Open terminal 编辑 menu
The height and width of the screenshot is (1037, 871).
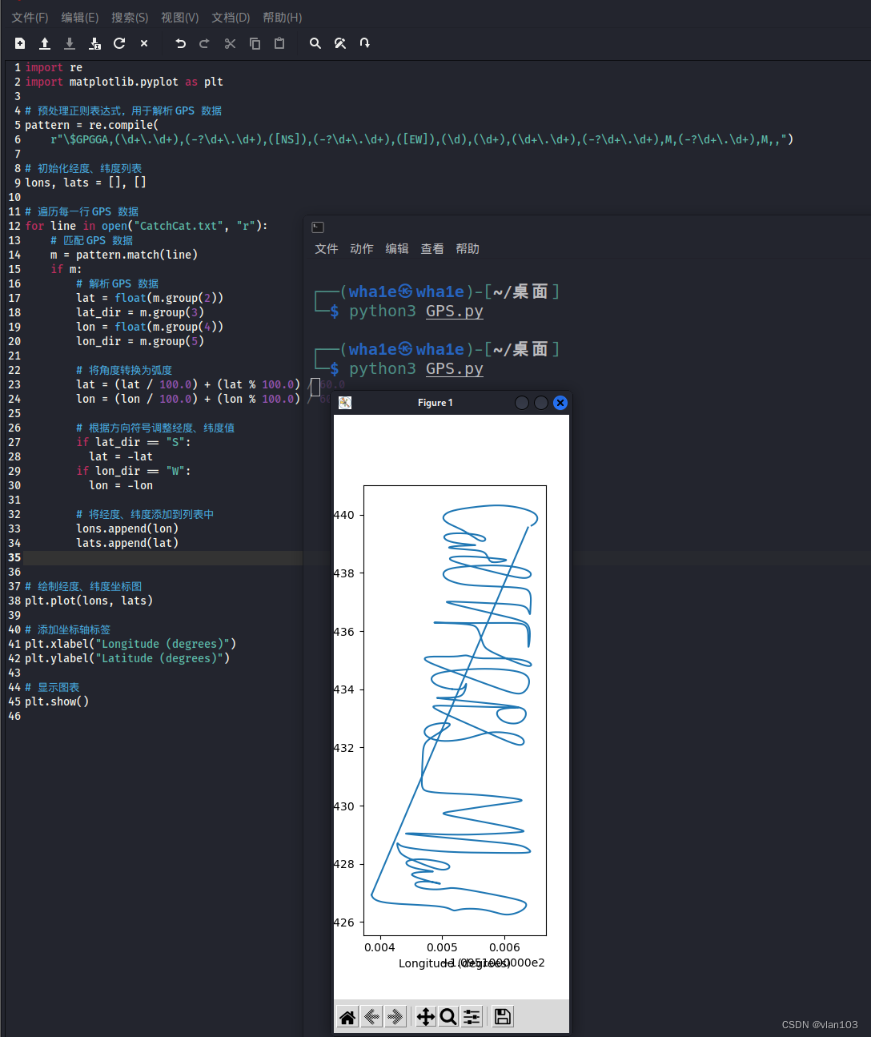[397, 249]
